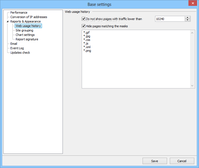Open Conversion of IP addresses settings
The width and height of the screenshot is (199, 168).
click(x=29, y=17)
